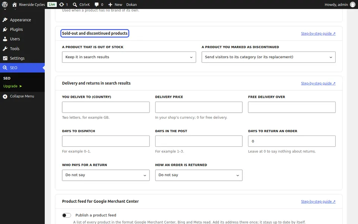The image size is (358, 224).
Task: Click the Users person icon
Action: 5,39
